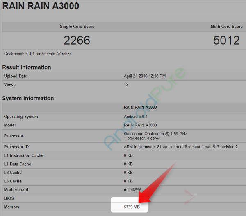Select the single-core score 2266
This screenshot has height=216, width=246.
point(77,40)
